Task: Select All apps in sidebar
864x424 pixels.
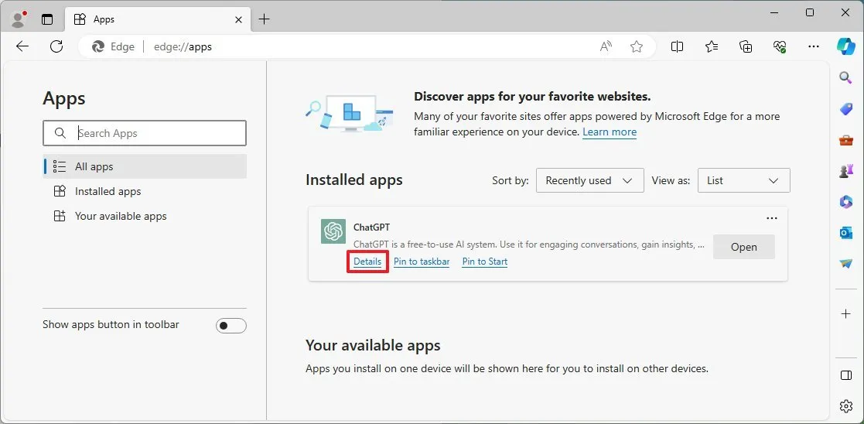Action: click(x=145, y=166)
